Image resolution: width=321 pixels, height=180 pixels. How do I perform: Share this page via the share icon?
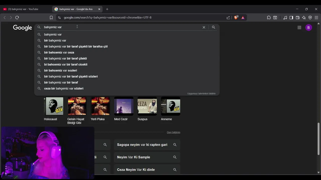(x=228, y=17)
